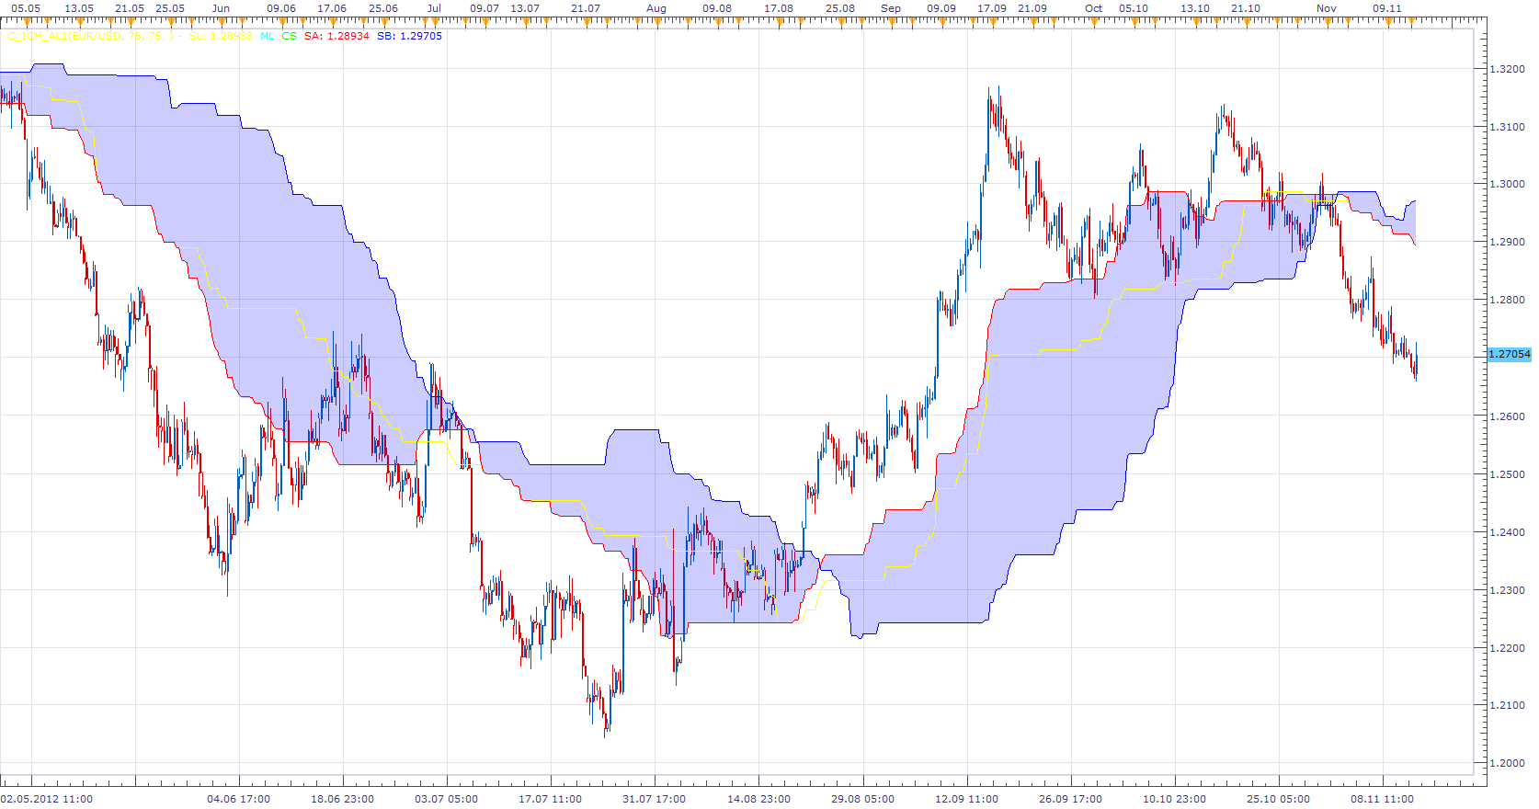Image resolution: width=1539 pixels, height=809 pixels.
Task: Click the 25.10 05:00 bottom axis label
Action: pyautogui.click(x=1279, y=799)
